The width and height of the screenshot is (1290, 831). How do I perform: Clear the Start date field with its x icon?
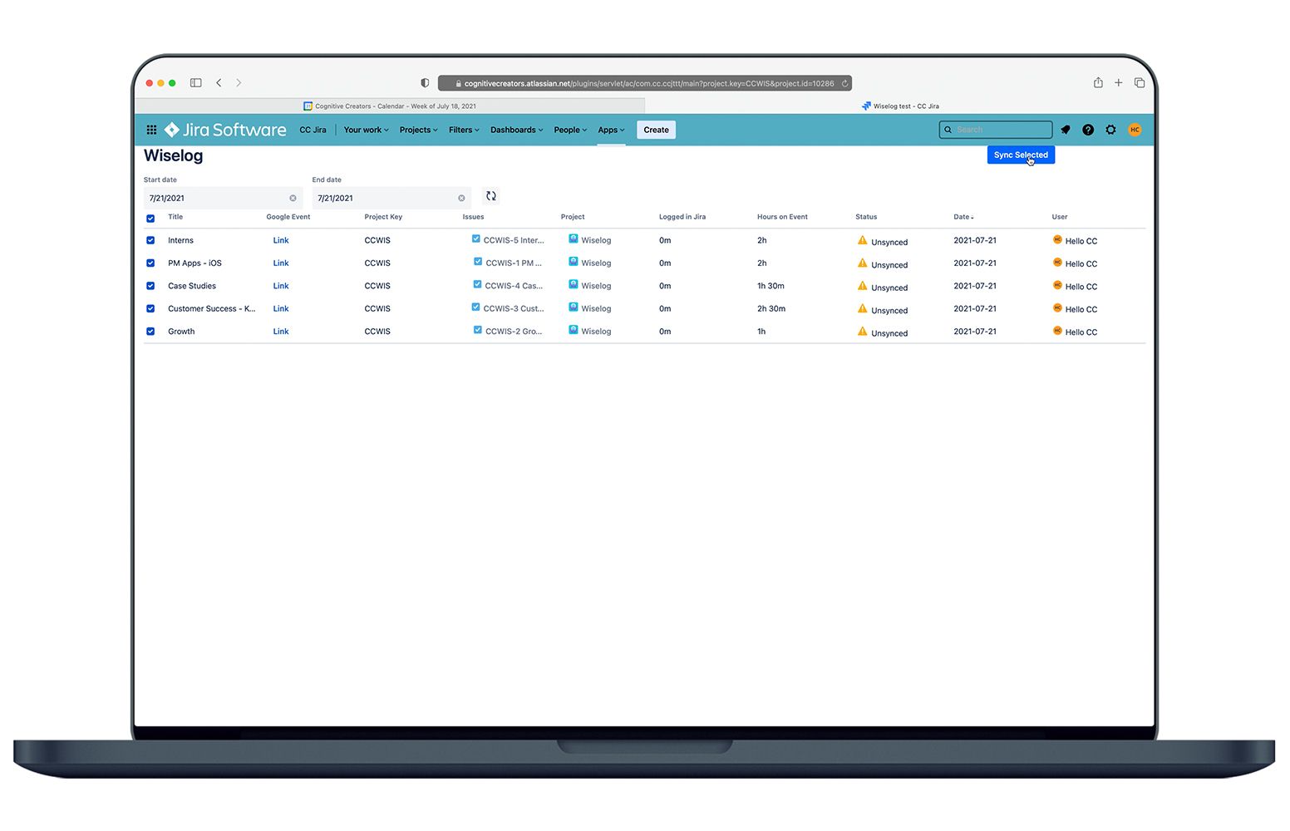click(293, 198)
